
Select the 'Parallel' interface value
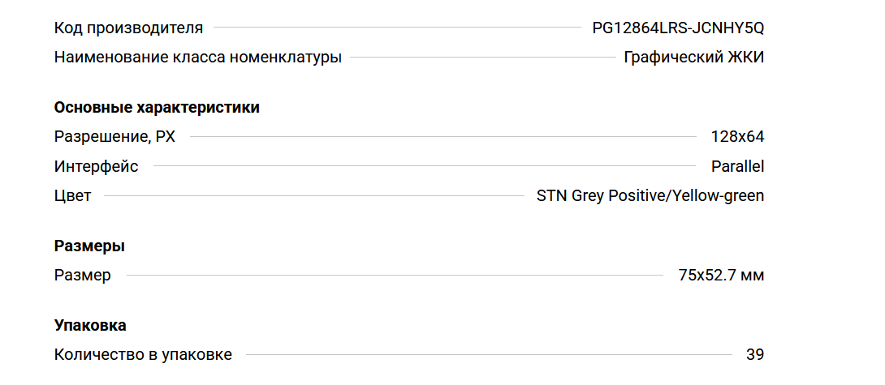pos(737,167)
